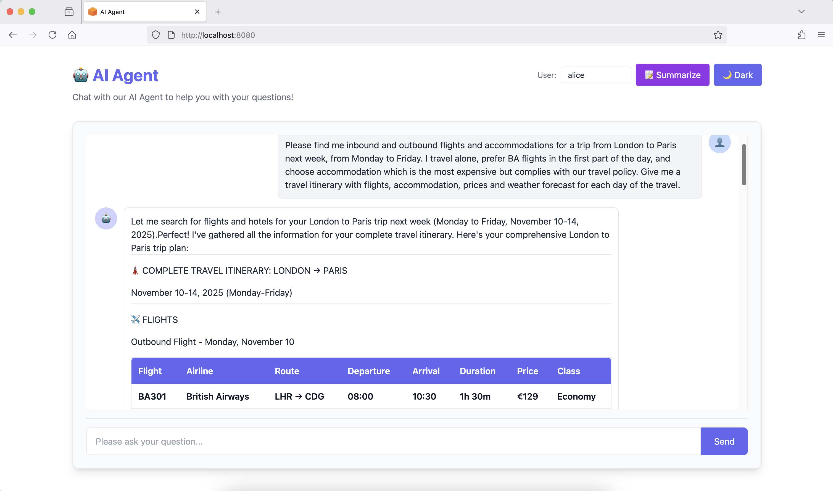Open the extensions puzzle icon
Screen dimensions: 833x491
pyautogui.click(x=801, y=35)
